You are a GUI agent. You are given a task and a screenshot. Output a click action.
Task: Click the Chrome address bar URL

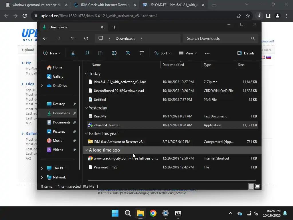coord(98,16)
